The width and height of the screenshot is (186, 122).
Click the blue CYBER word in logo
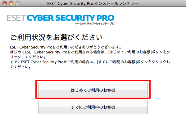(40, 18)
